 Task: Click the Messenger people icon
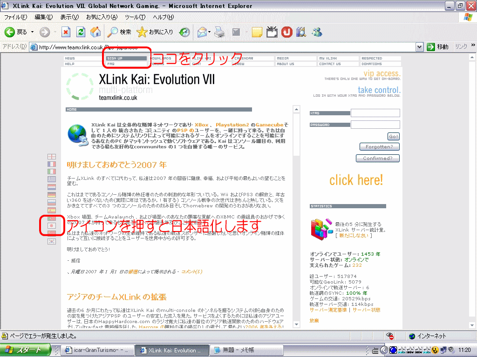(x=317, y=32)
